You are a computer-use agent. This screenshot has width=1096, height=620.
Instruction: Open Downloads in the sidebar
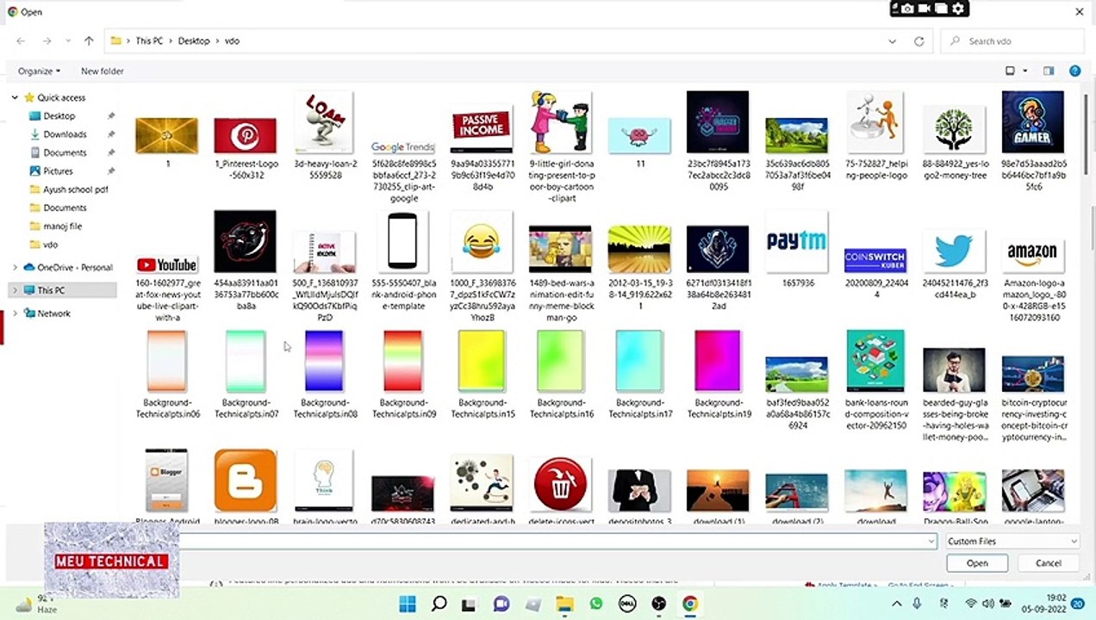pos(65,134)
